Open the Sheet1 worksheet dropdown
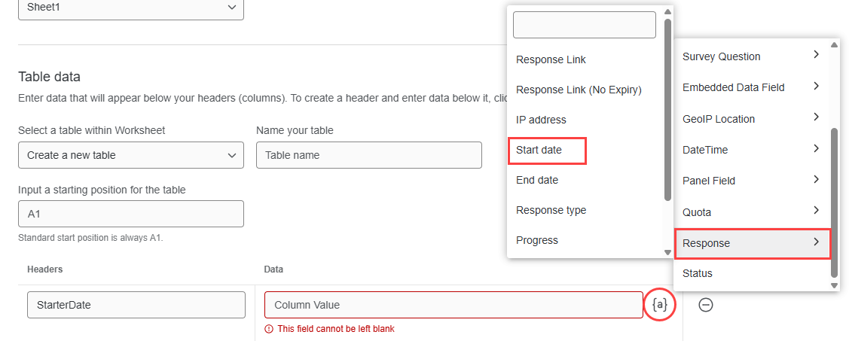 click(131, 8)
